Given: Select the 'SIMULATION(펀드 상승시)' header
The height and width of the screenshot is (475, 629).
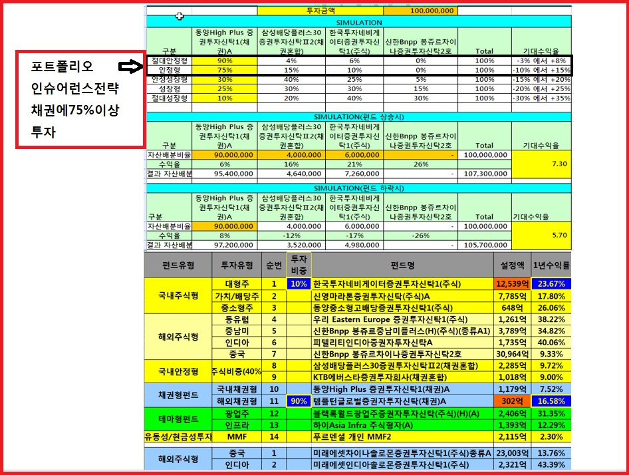Looking at the screenshot, I should [358, 117].
